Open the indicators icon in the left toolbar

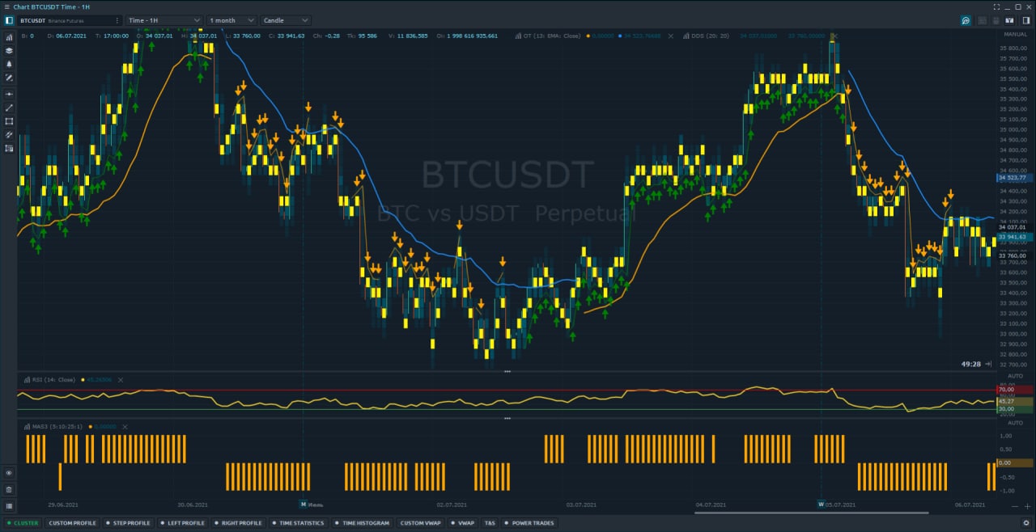tap(9, 37)
